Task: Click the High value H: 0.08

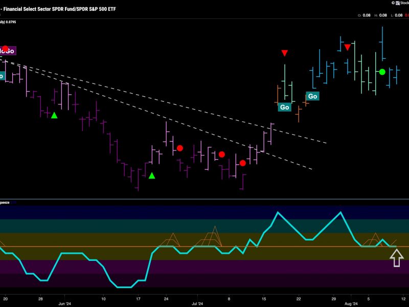Action: pyautogui.click(x=380, y=15)
